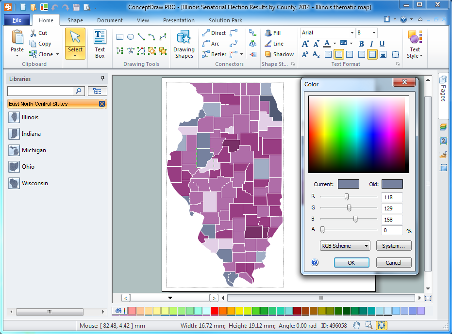Image resolution: width=452 pixels, height=334 pixels.
Task: Apply superscript formatting
Action: pos(305,53)
